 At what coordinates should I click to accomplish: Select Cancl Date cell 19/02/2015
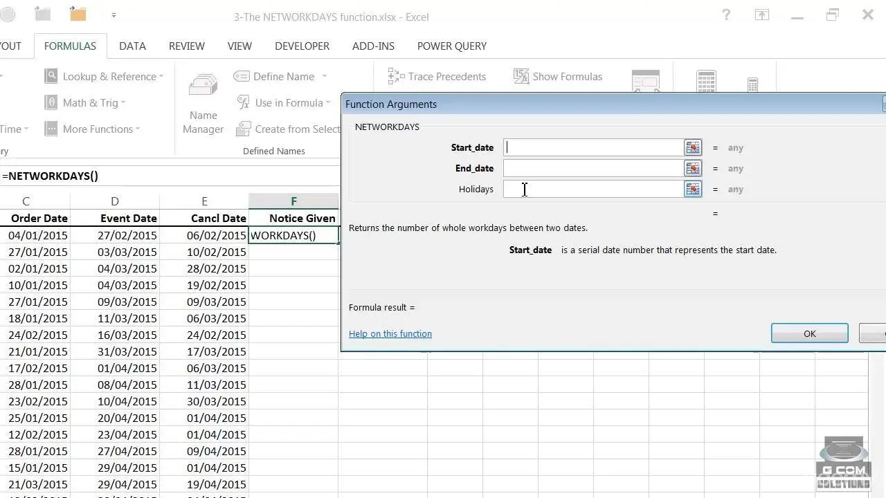204,285
